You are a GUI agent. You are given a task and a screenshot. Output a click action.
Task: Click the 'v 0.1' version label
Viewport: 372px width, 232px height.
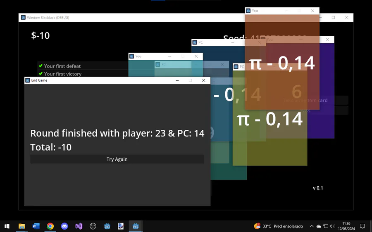[x=318, y=188]
